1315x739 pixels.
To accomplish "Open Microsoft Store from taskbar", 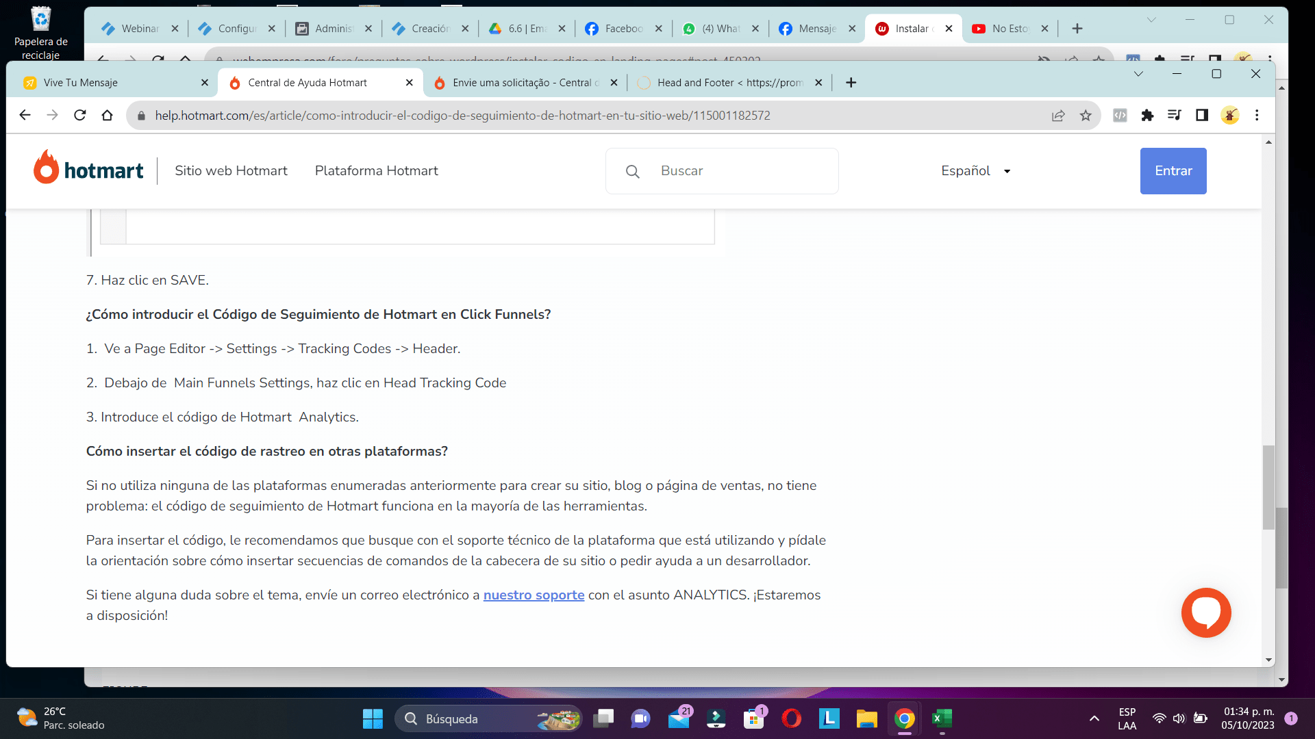I will tap(753, 718).
